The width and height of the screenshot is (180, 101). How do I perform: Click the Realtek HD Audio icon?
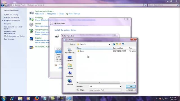click(x=31, y=47)
